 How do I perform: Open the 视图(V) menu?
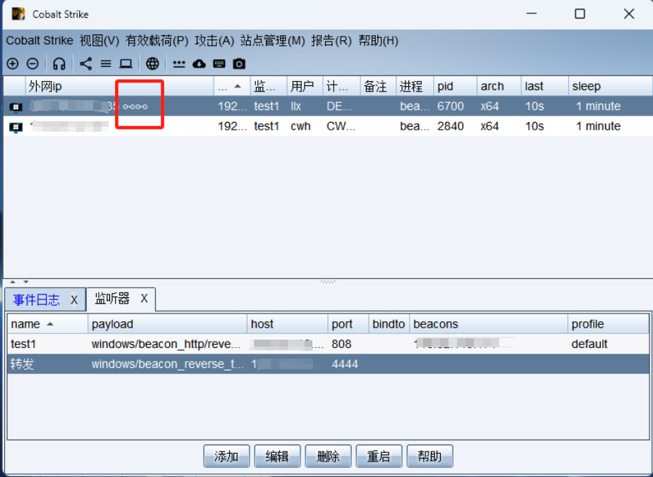click(99, 40)
